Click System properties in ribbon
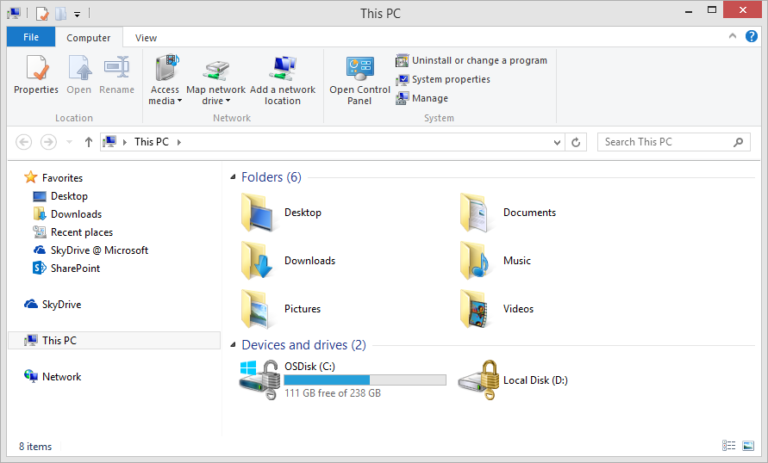This screenshot has width=768, height=463. [443, 79]
